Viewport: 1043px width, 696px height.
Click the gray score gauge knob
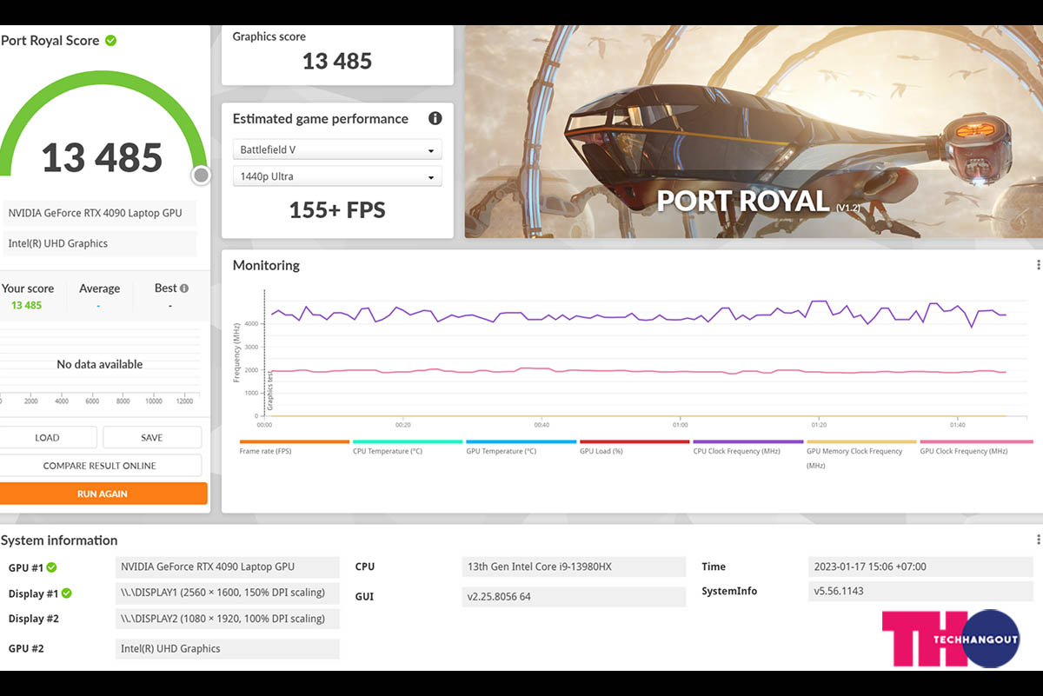coord(201,176)
